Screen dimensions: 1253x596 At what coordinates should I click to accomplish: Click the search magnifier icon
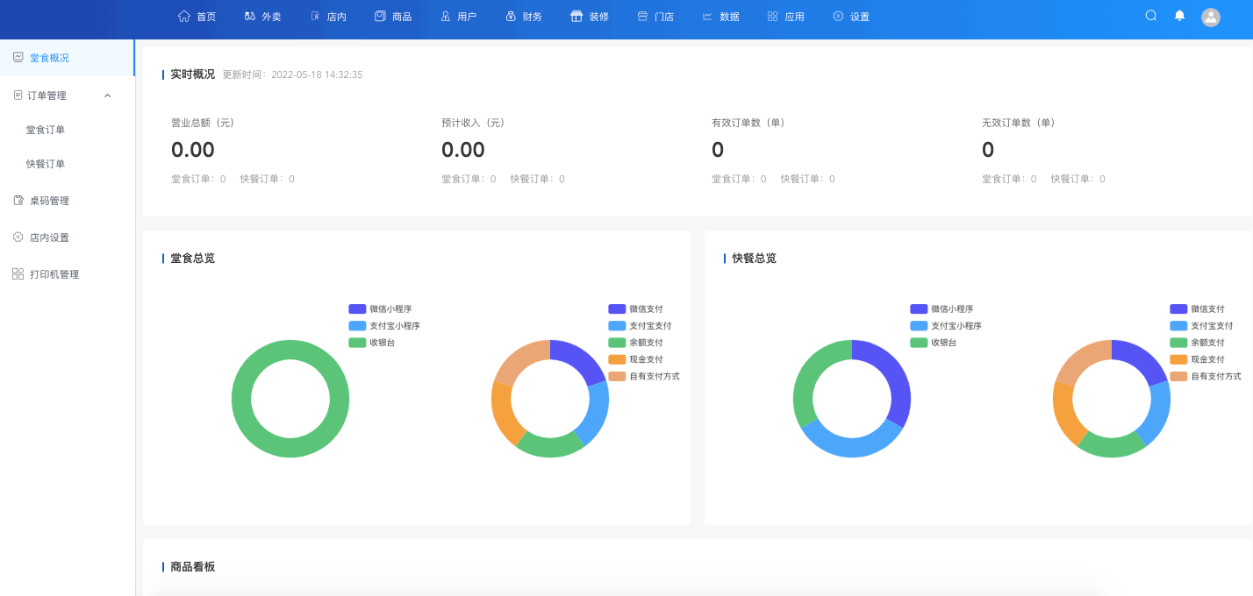1151,16
